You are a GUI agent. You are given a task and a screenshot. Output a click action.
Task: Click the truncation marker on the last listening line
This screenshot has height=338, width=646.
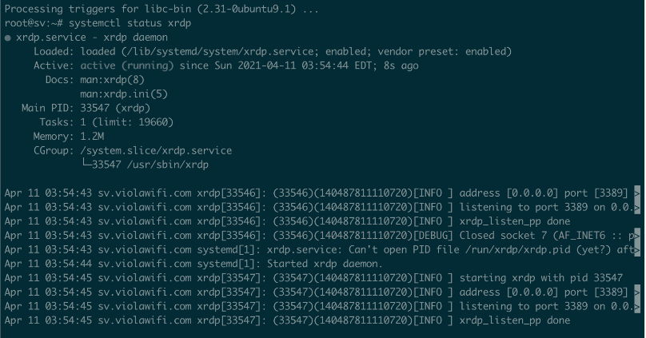pos(637,306)
